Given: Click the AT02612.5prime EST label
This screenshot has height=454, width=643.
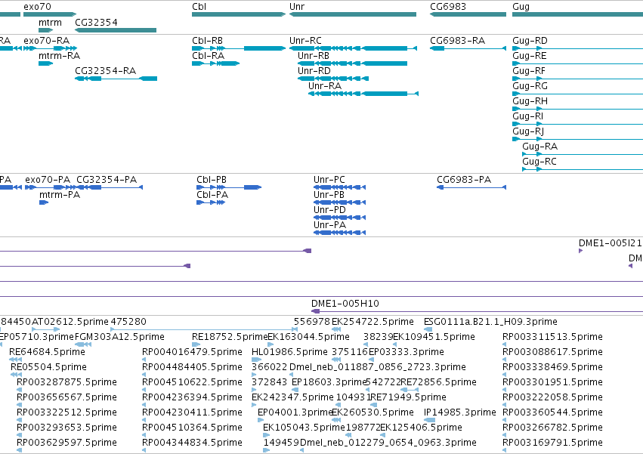Looking at the screenshot, I should click(70, 322).
